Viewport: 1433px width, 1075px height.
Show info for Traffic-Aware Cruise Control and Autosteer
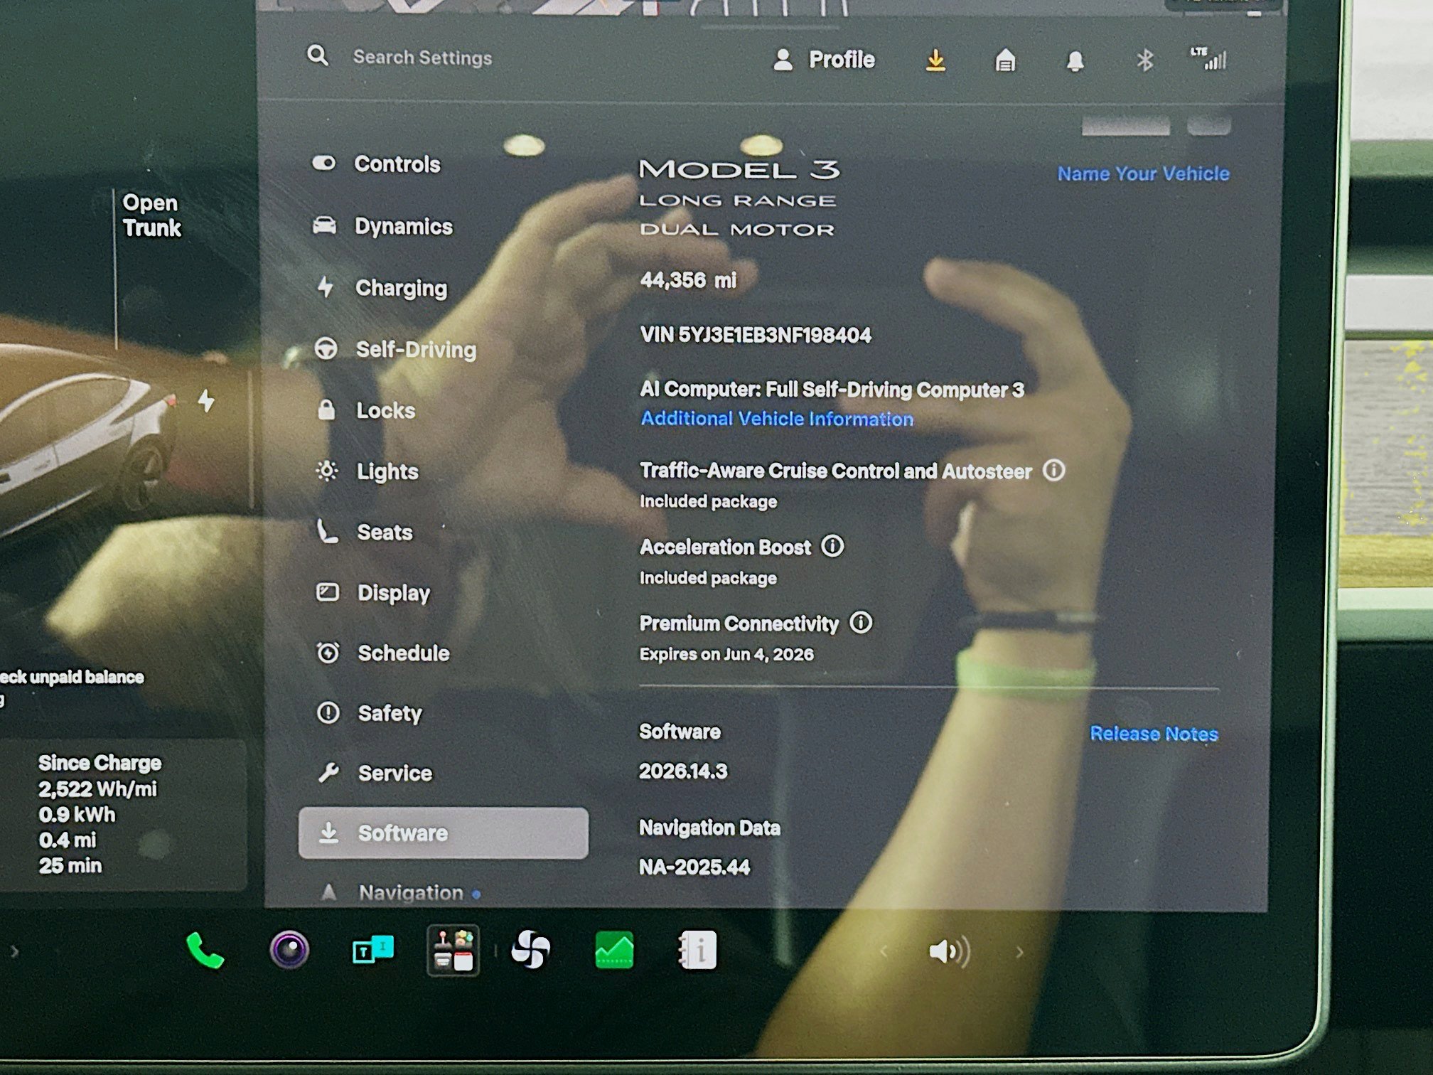[1054, 470]
